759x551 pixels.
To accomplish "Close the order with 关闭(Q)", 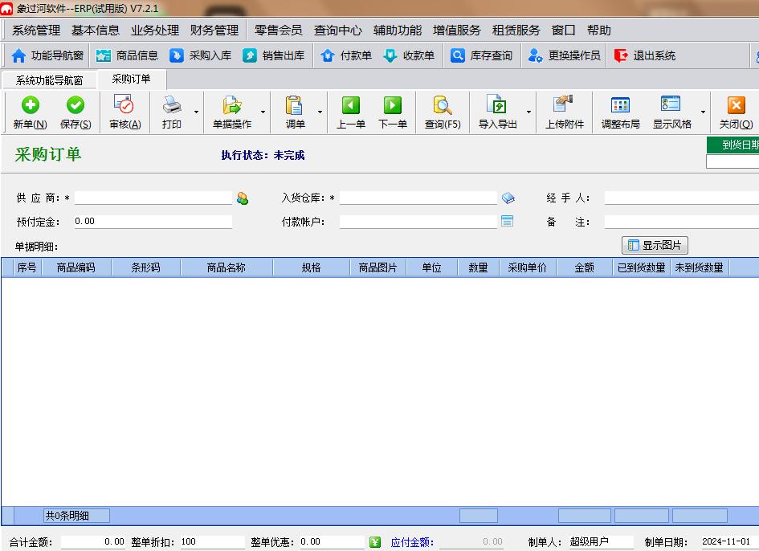I will coord(736,112).
